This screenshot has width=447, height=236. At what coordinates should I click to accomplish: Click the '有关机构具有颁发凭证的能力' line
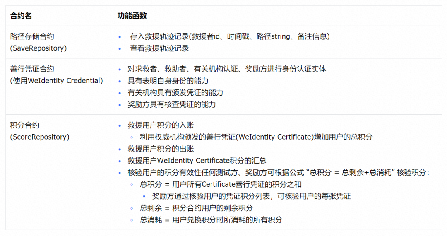175,93
